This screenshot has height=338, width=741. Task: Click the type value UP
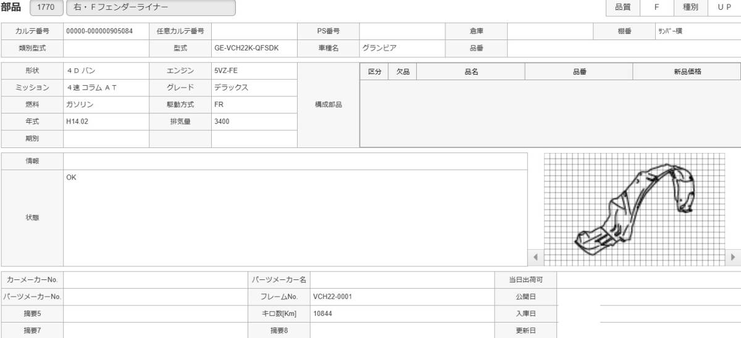pos(724,7)
